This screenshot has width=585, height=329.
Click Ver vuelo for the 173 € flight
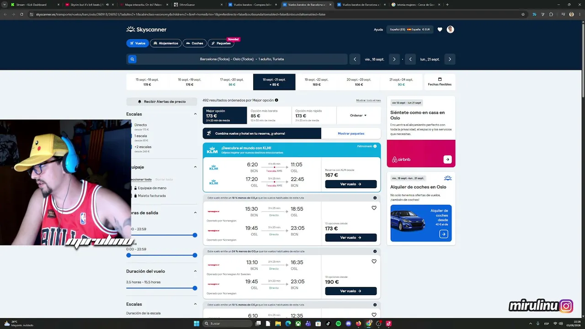point(351,238)
